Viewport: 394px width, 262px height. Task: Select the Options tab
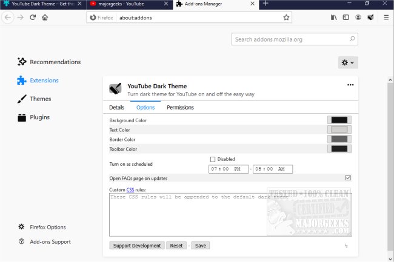[145, 108]
